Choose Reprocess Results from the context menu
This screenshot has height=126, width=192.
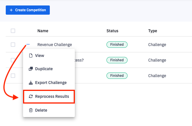[52, 97]
